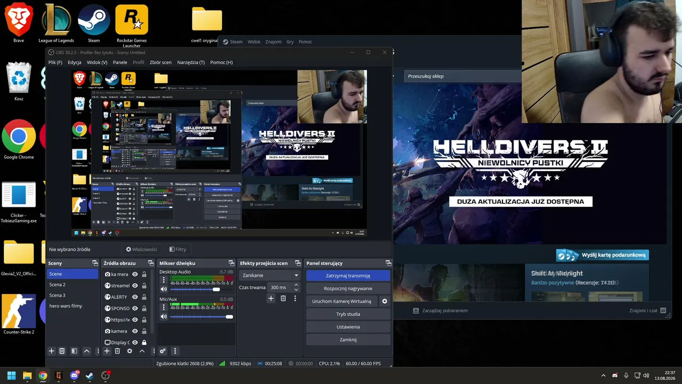Image resolution: width=682 pixels, height=384 pixels.
Task: Open Discord from the Windows taskbar
Action: coord(74,375)
